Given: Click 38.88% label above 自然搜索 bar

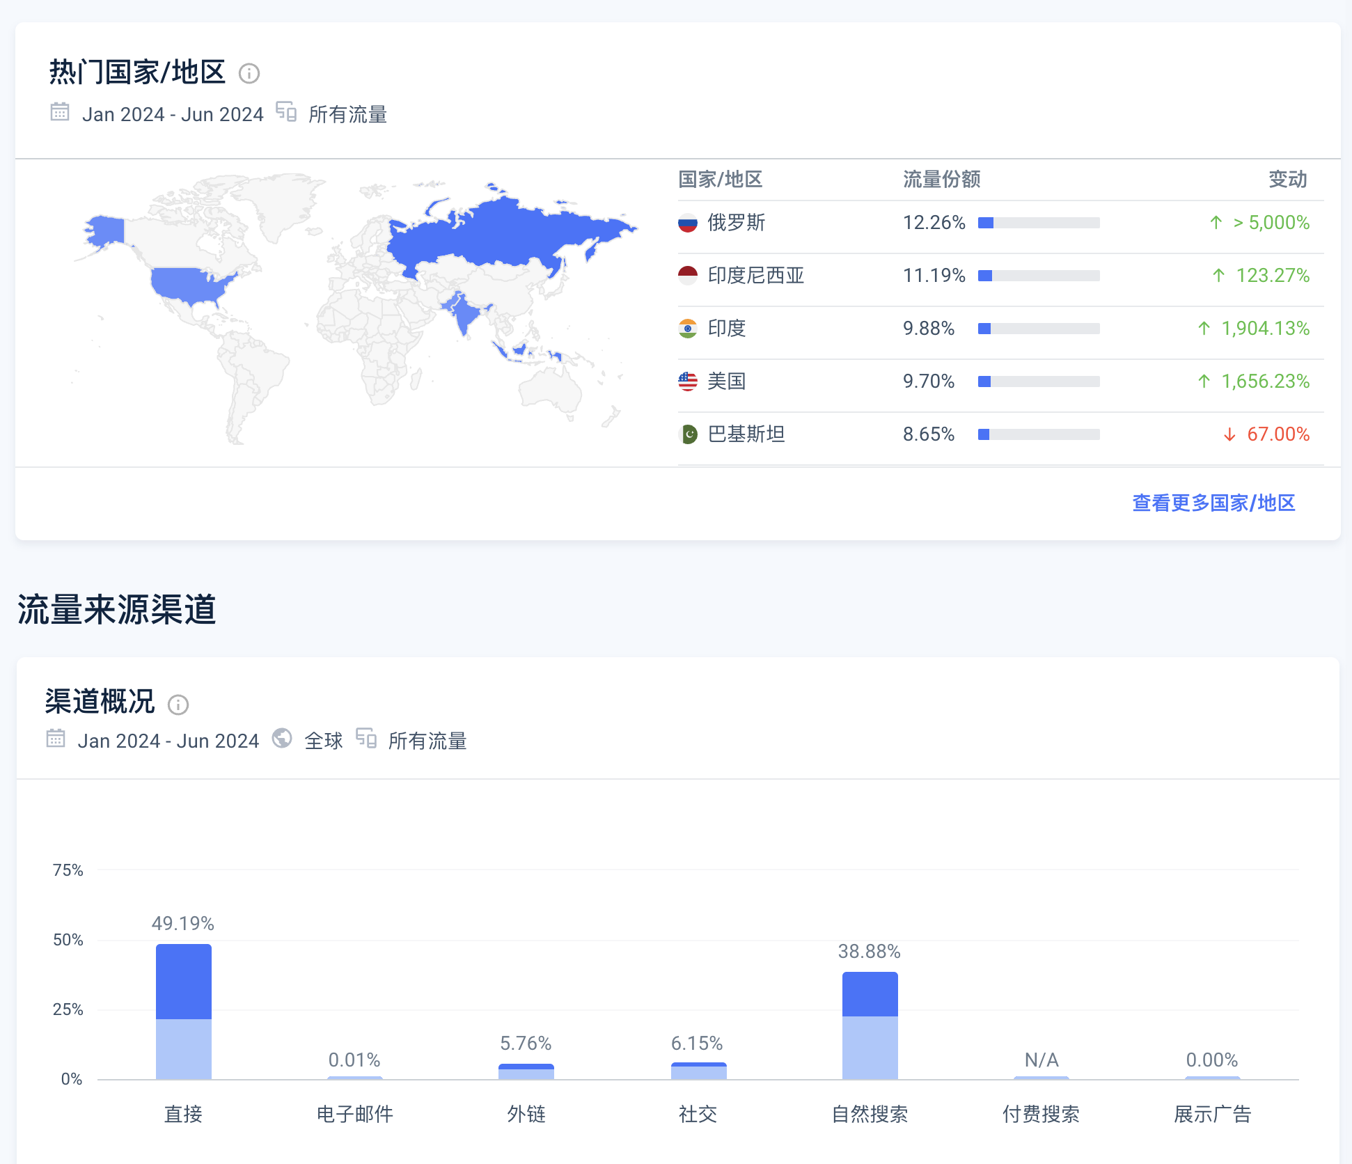Looking at the screenshot, I should pos(870,952).
